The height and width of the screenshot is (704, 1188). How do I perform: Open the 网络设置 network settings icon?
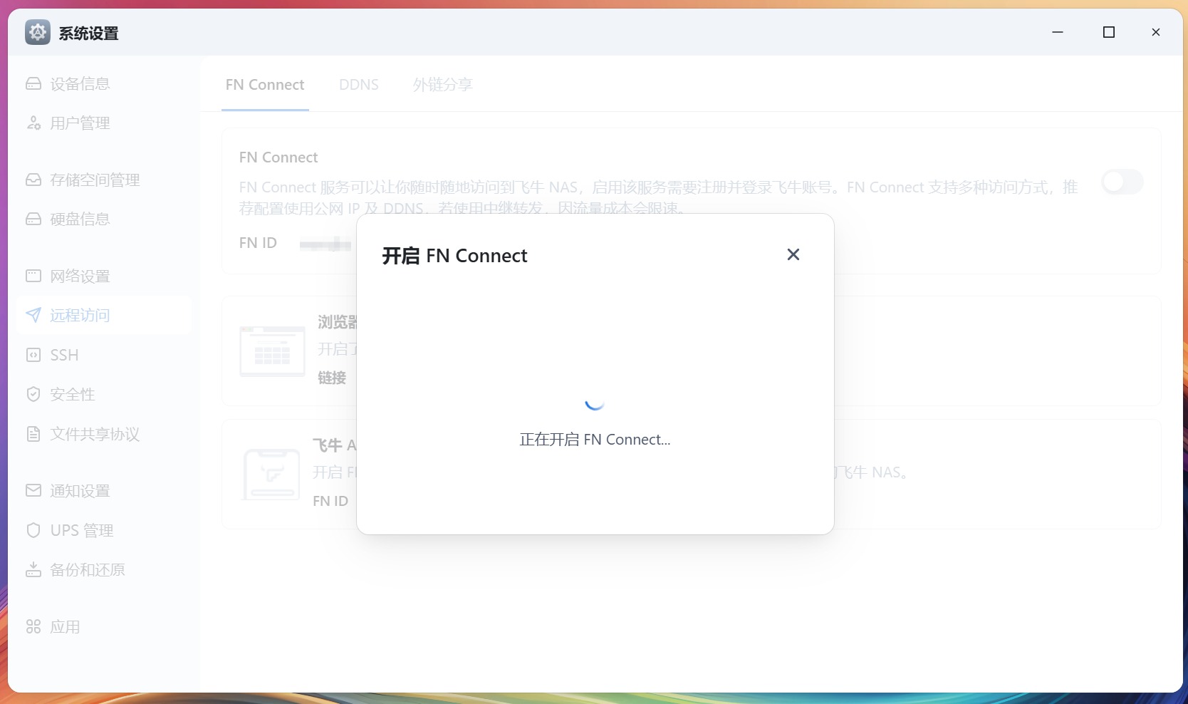33,276
